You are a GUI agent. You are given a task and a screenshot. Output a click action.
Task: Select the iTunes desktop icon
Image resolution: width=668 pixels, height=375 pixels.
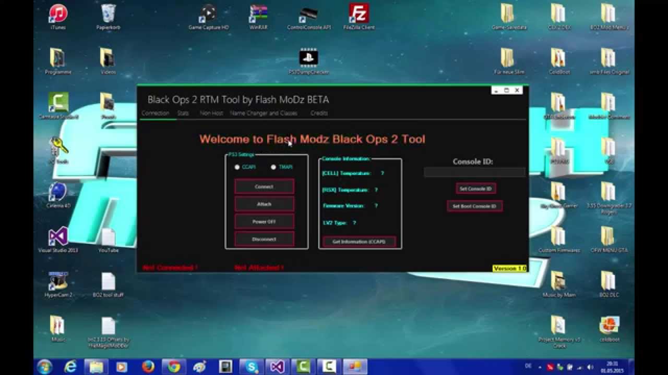pos(58,17)
